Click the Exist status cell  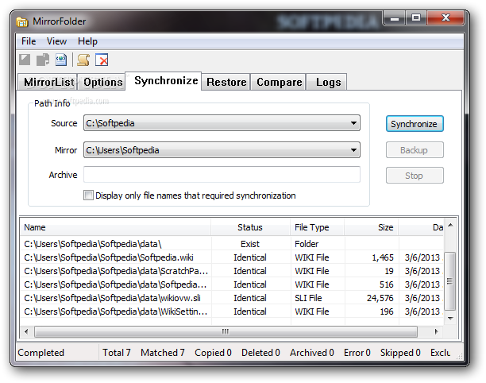coord(250,244)
